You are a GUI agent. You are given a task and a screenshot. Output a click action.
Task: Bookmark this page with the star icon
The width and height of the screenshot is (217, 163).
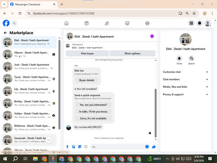pyautogui.click(x=194, y=13)
